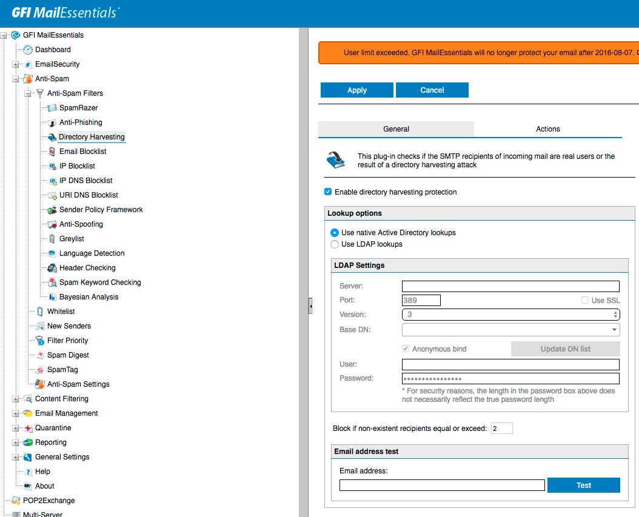The width and height of the screenshot is (639, 517).
Task: Click the Bayesian Analysis icon
Action: (52, 297)
